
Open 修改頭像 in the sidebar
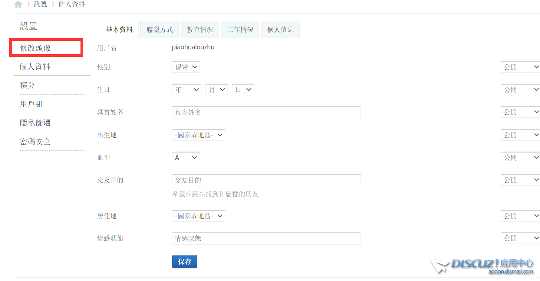pyautogui.click(x=36, y=48)
